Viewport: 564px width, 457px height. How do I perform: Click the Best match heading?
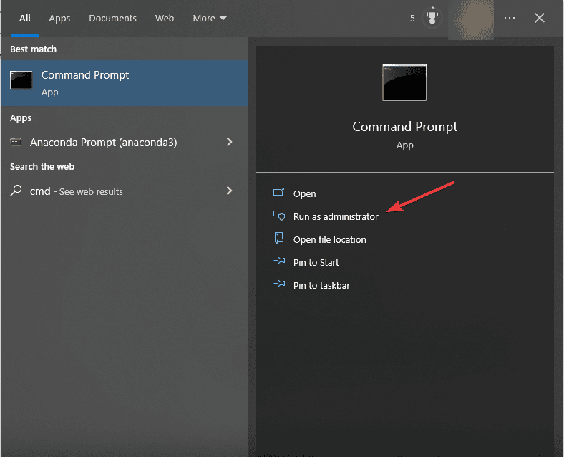[33, 49]
